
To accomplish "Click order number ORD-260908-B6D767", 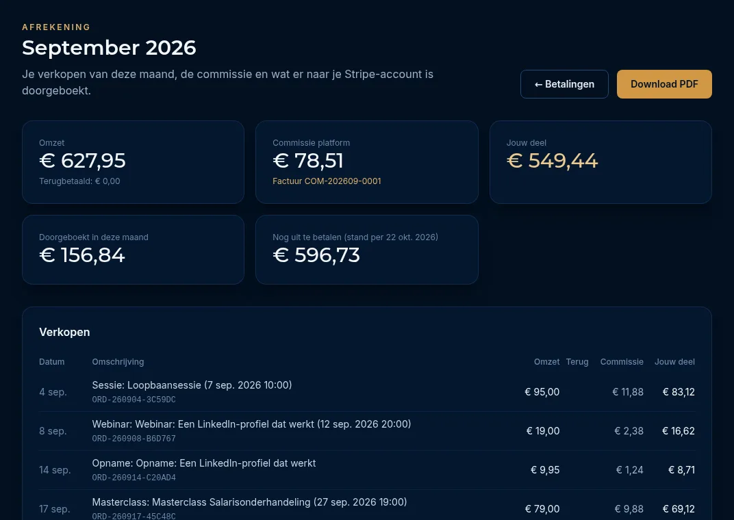I will coord(134,439).
